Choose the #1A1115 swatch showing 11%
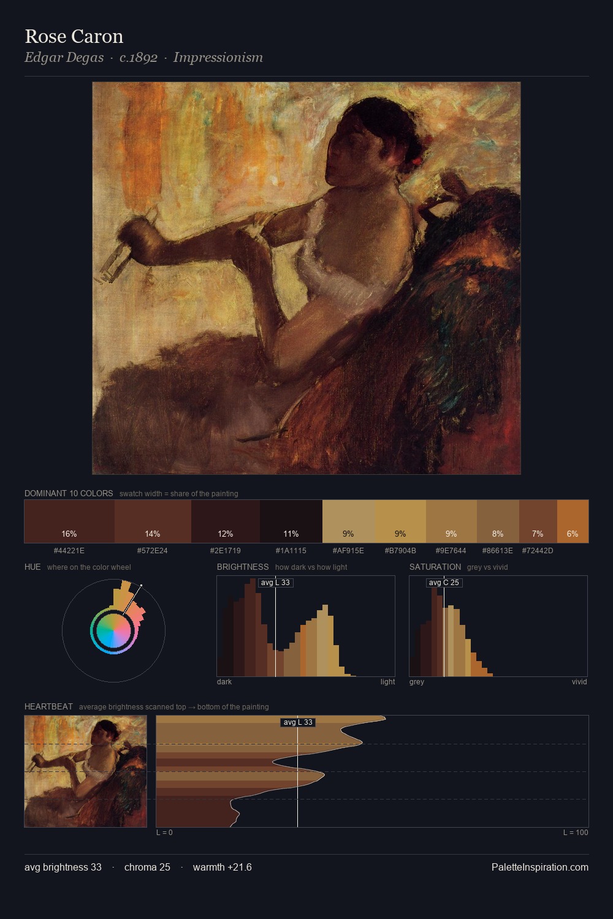The width and height of the screenshot is (613, 919). [291, 521]
